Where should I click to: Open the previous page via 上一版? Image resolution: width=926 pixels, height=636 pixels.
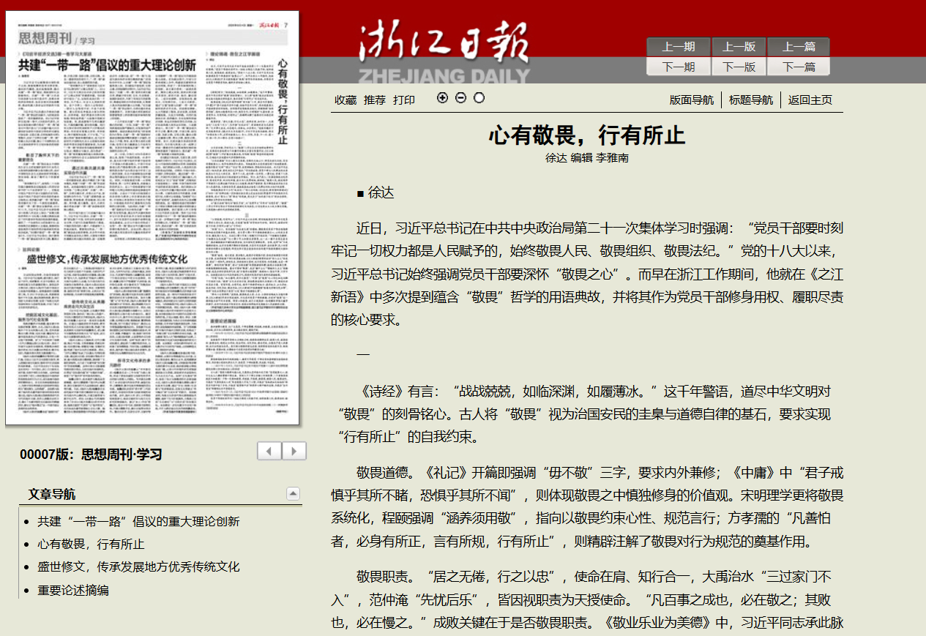click(x=739, y=47)
